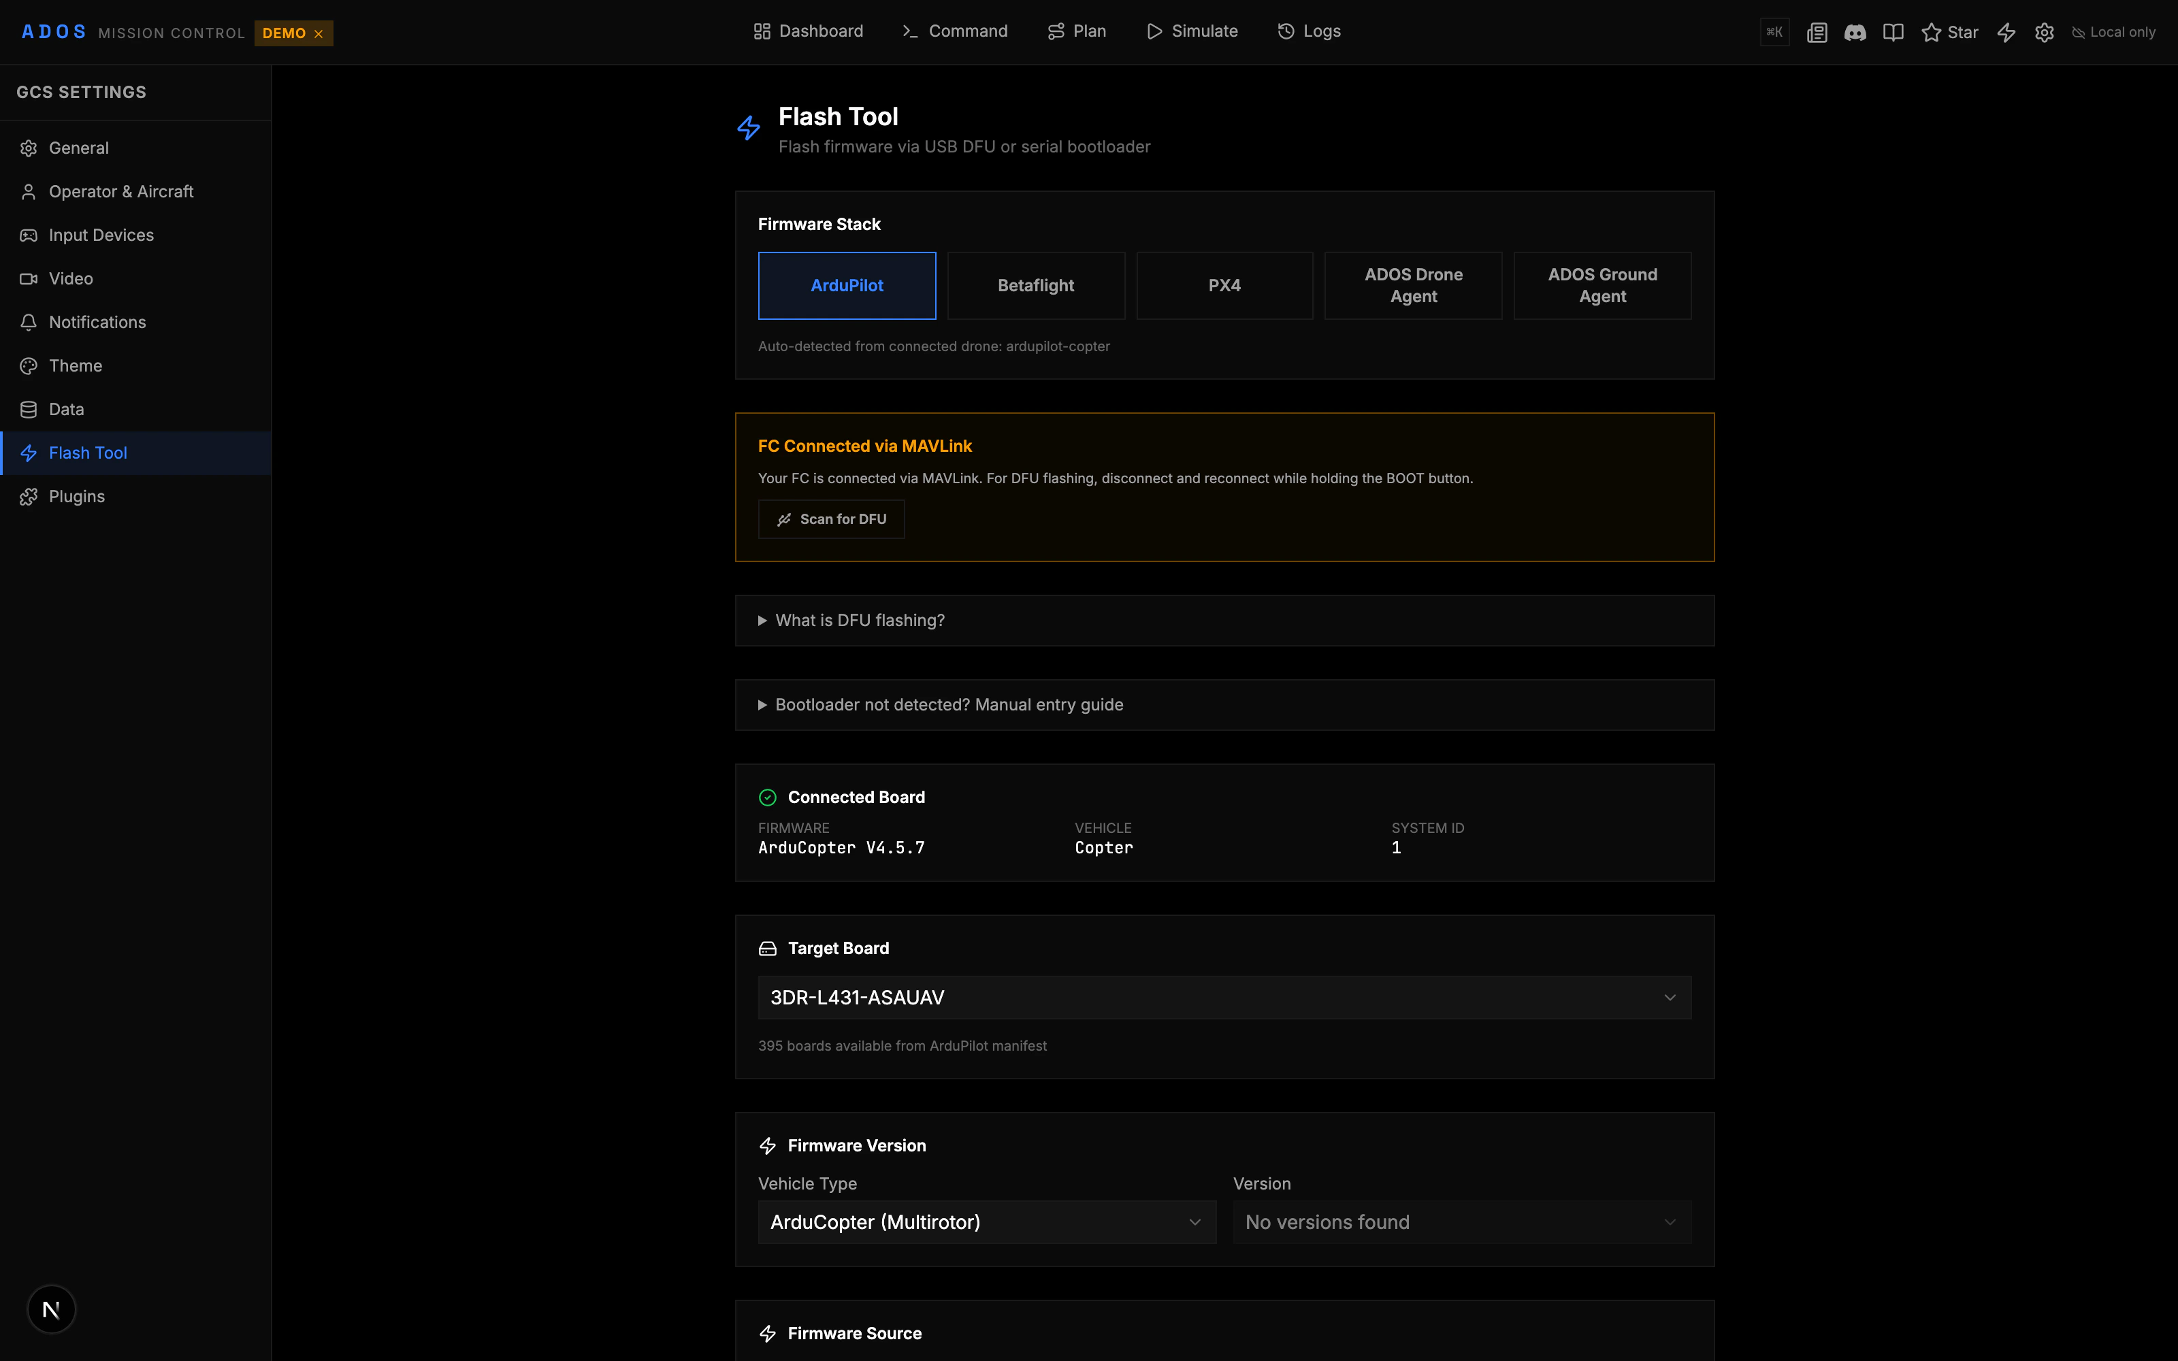The width and height of the screenshot is (2178, 1361).
Task: Switch to the Command tab
Action: point(955,31)
